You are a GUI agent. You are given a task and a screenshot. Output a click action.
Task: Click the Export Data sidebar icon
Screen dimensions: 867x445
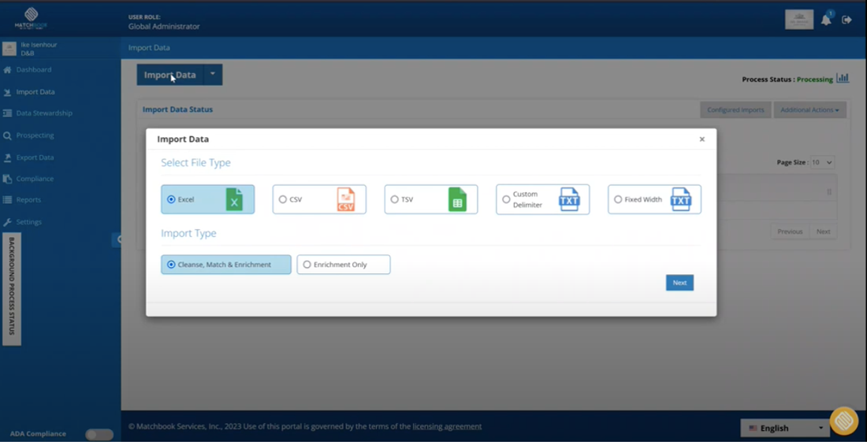(7, 158)
